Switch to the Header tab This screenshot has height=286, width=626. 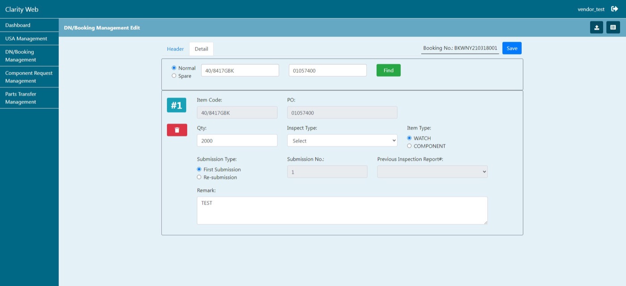[175, 49]
